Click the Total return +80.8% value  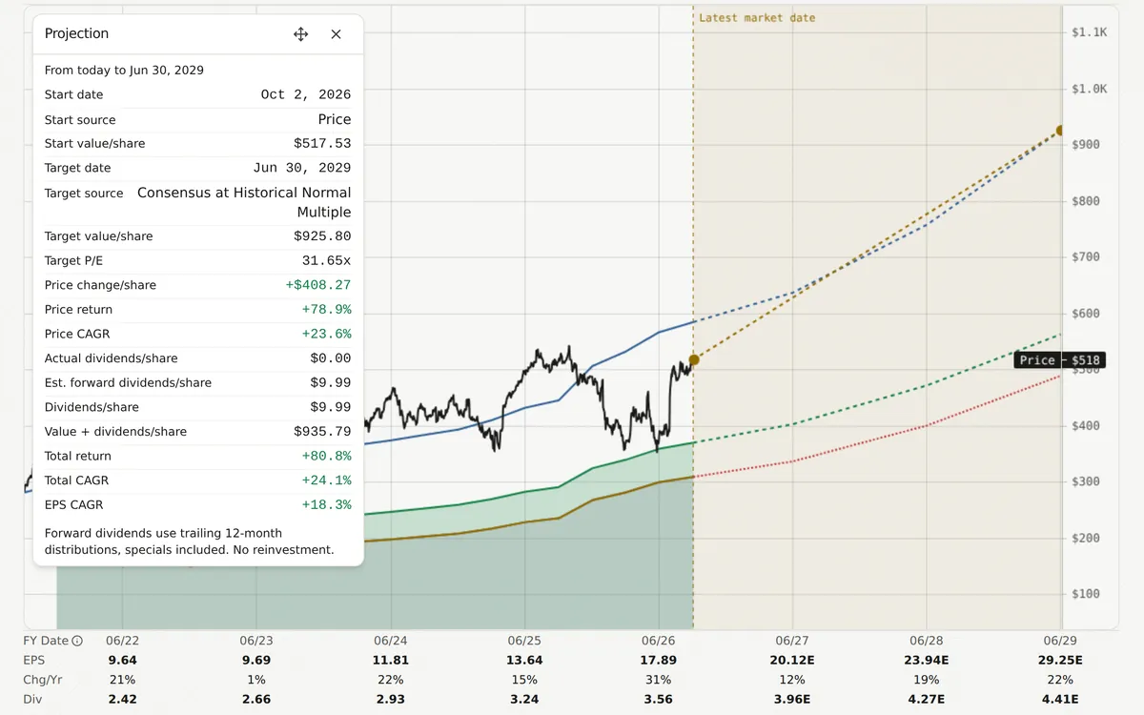click(326, 456)
